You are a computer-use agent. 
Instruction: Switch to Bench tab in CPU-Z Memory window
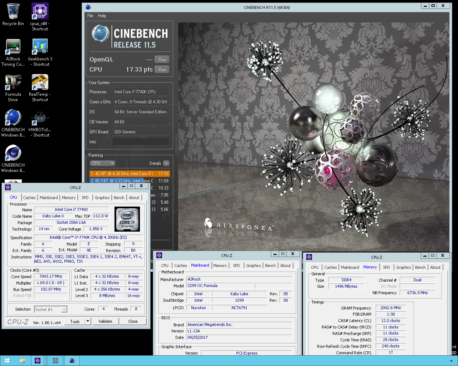click(420, 267)
